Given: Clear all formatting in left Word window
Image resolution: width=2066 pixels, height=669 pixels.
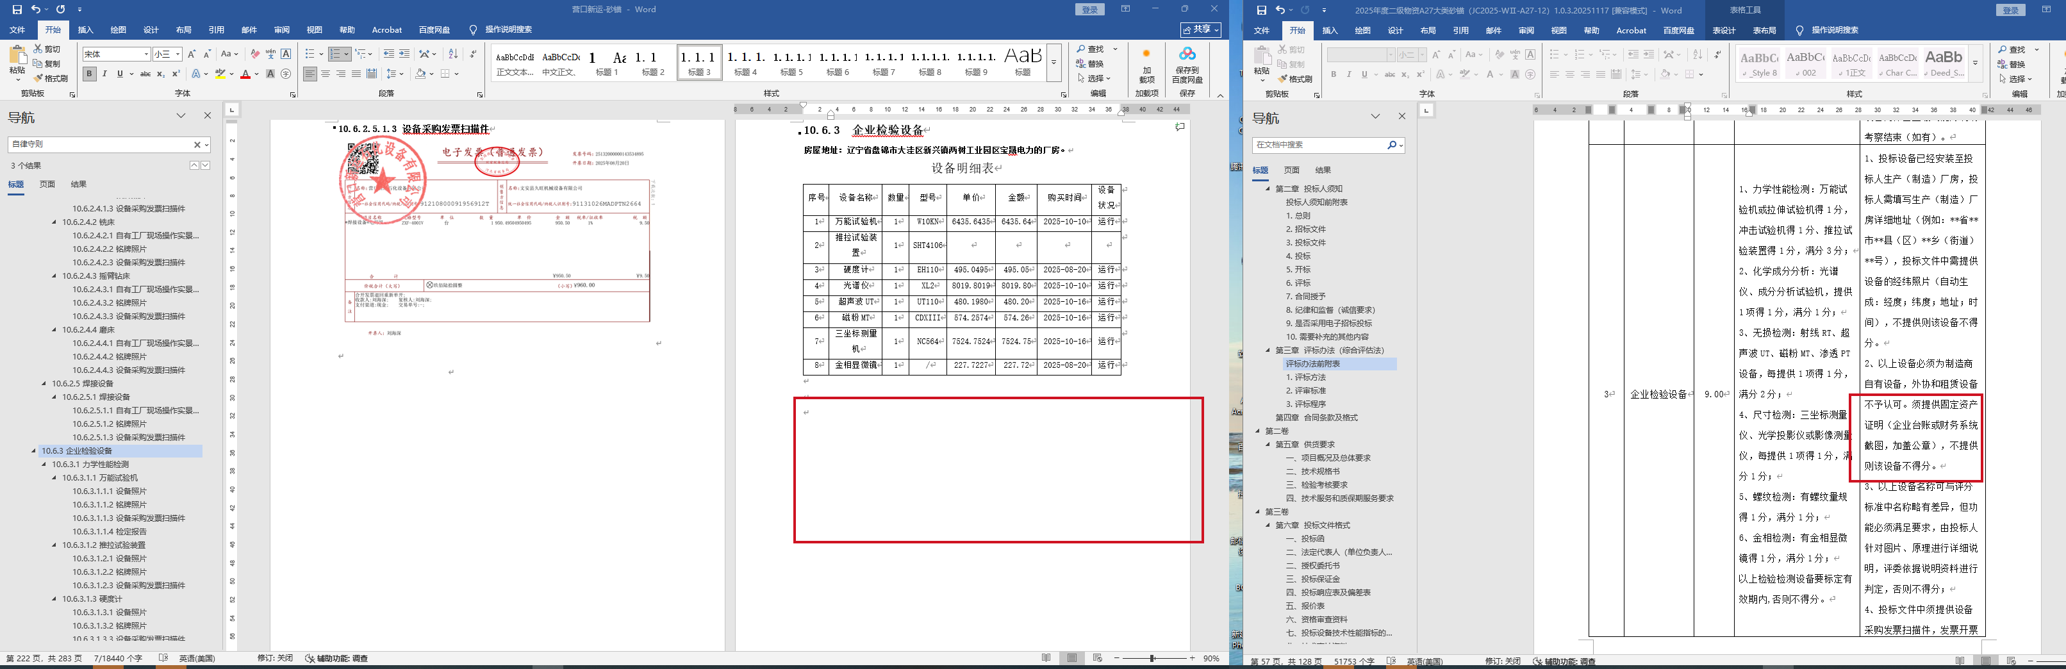Looking at the screenshot, I should click(x=254, y=54).
